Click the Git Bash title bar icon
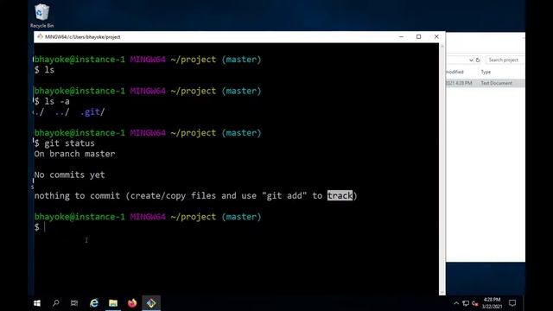This screenshot has height=311, width=553. pyautogui.click(x=40, y=36)
